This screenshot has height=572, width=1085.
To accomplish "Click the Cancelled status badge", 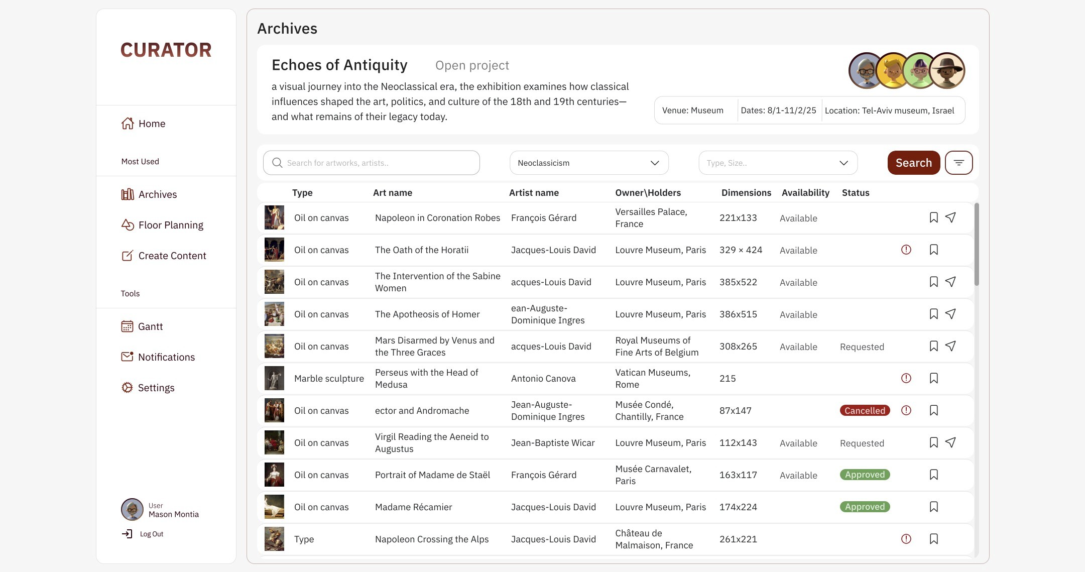I will [x=865, y=410].
